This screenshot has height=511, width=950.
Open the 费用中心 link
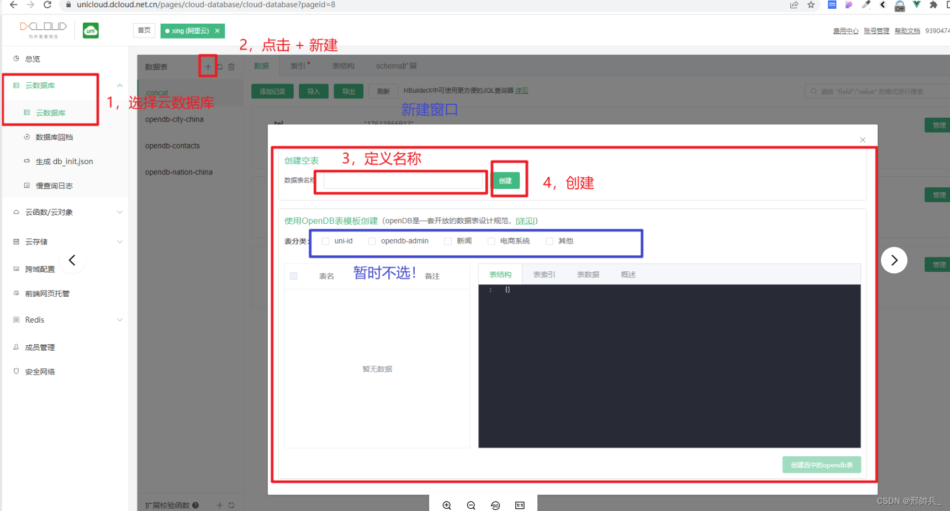coord(846,31)
